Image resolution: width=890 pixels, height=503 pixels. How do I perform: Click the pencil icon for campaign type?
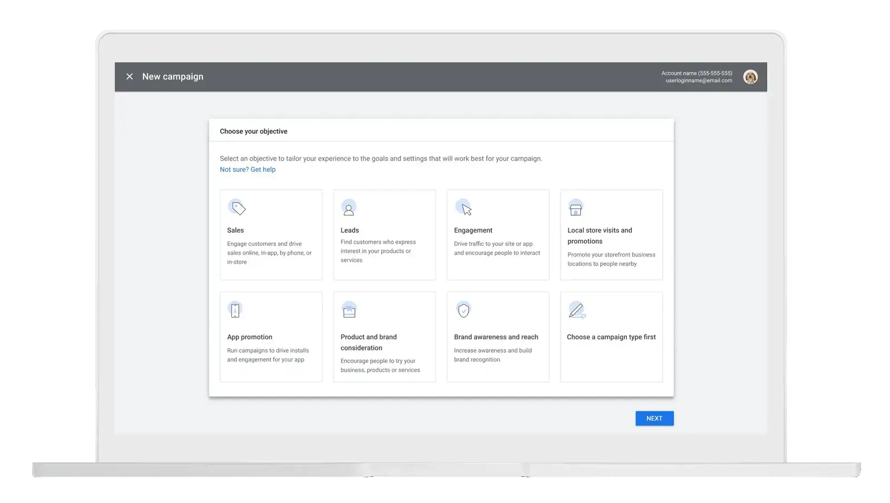(x=576, y=310)
